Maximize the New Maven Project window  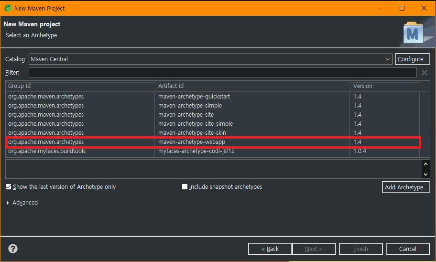coord(402,8)
